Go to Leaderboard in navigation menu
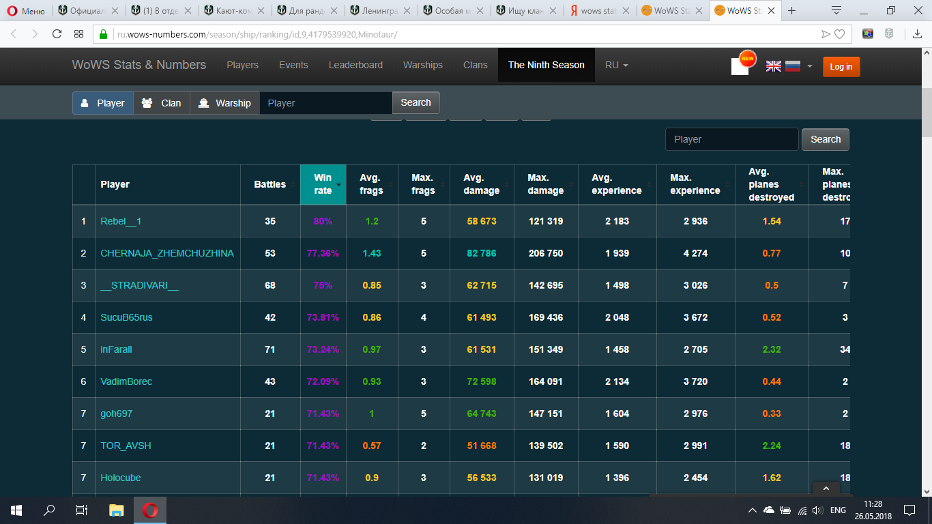The width and height of the screenshot is (932, 524). click(355, 65)
